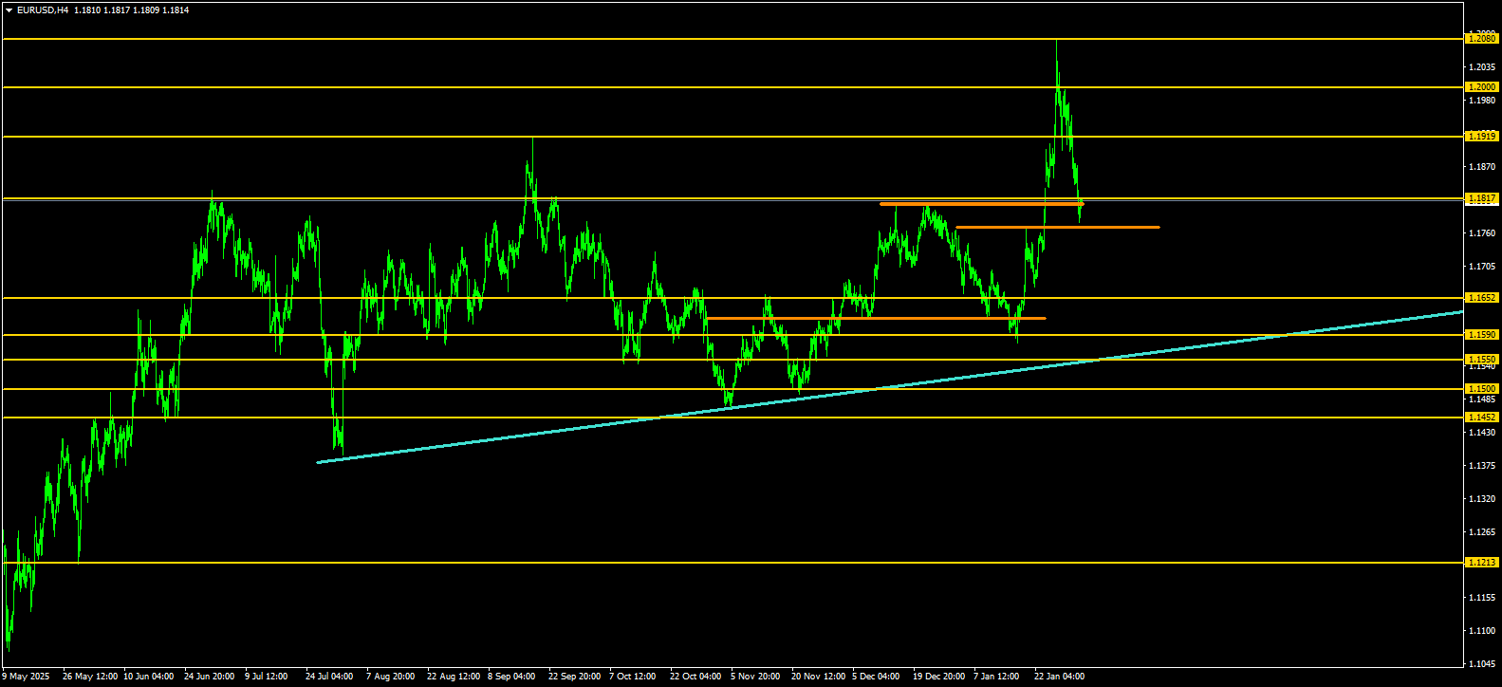This screenshot has width=1502, height=687.
Task: Select the 1.1452 price label on the axis
Action: coord(1482,418)
